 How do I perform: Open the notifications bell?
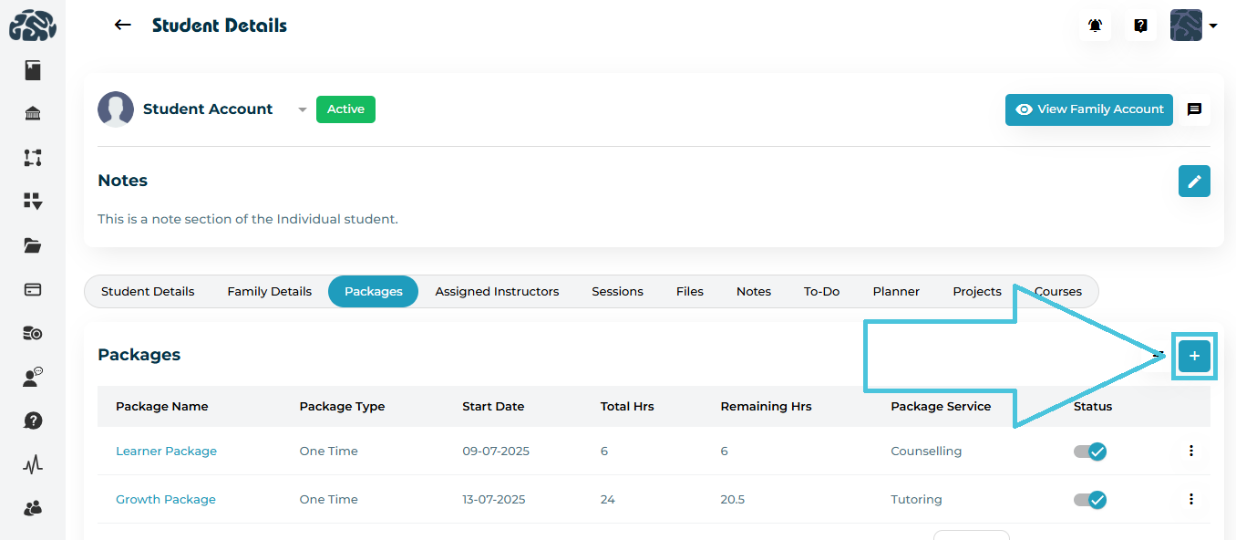point(1096,26)
